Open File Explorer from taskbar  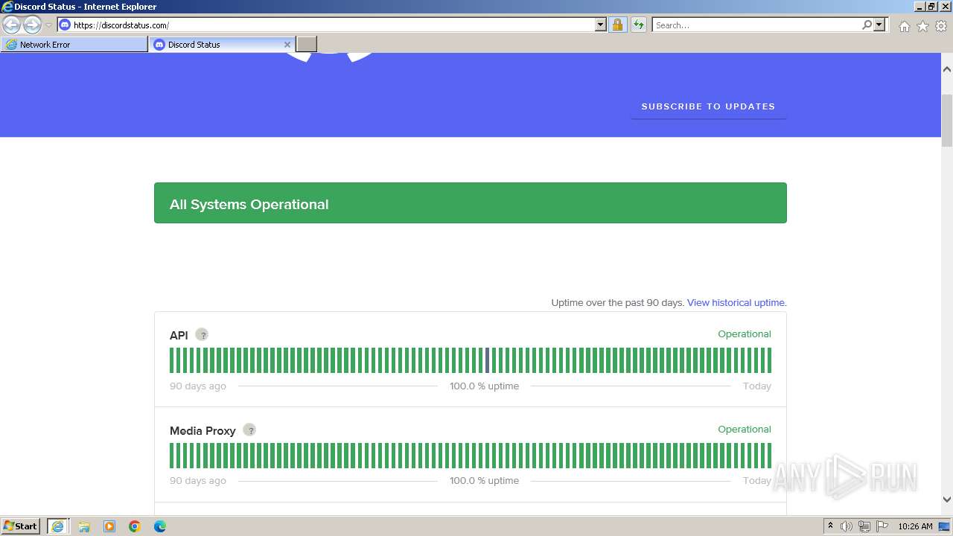(x=84, y=526)
